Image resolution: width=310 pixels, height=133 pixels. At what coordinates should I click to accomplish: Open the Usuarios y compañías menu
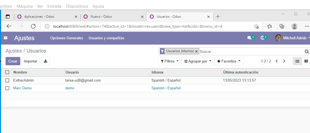pos(106,38)
